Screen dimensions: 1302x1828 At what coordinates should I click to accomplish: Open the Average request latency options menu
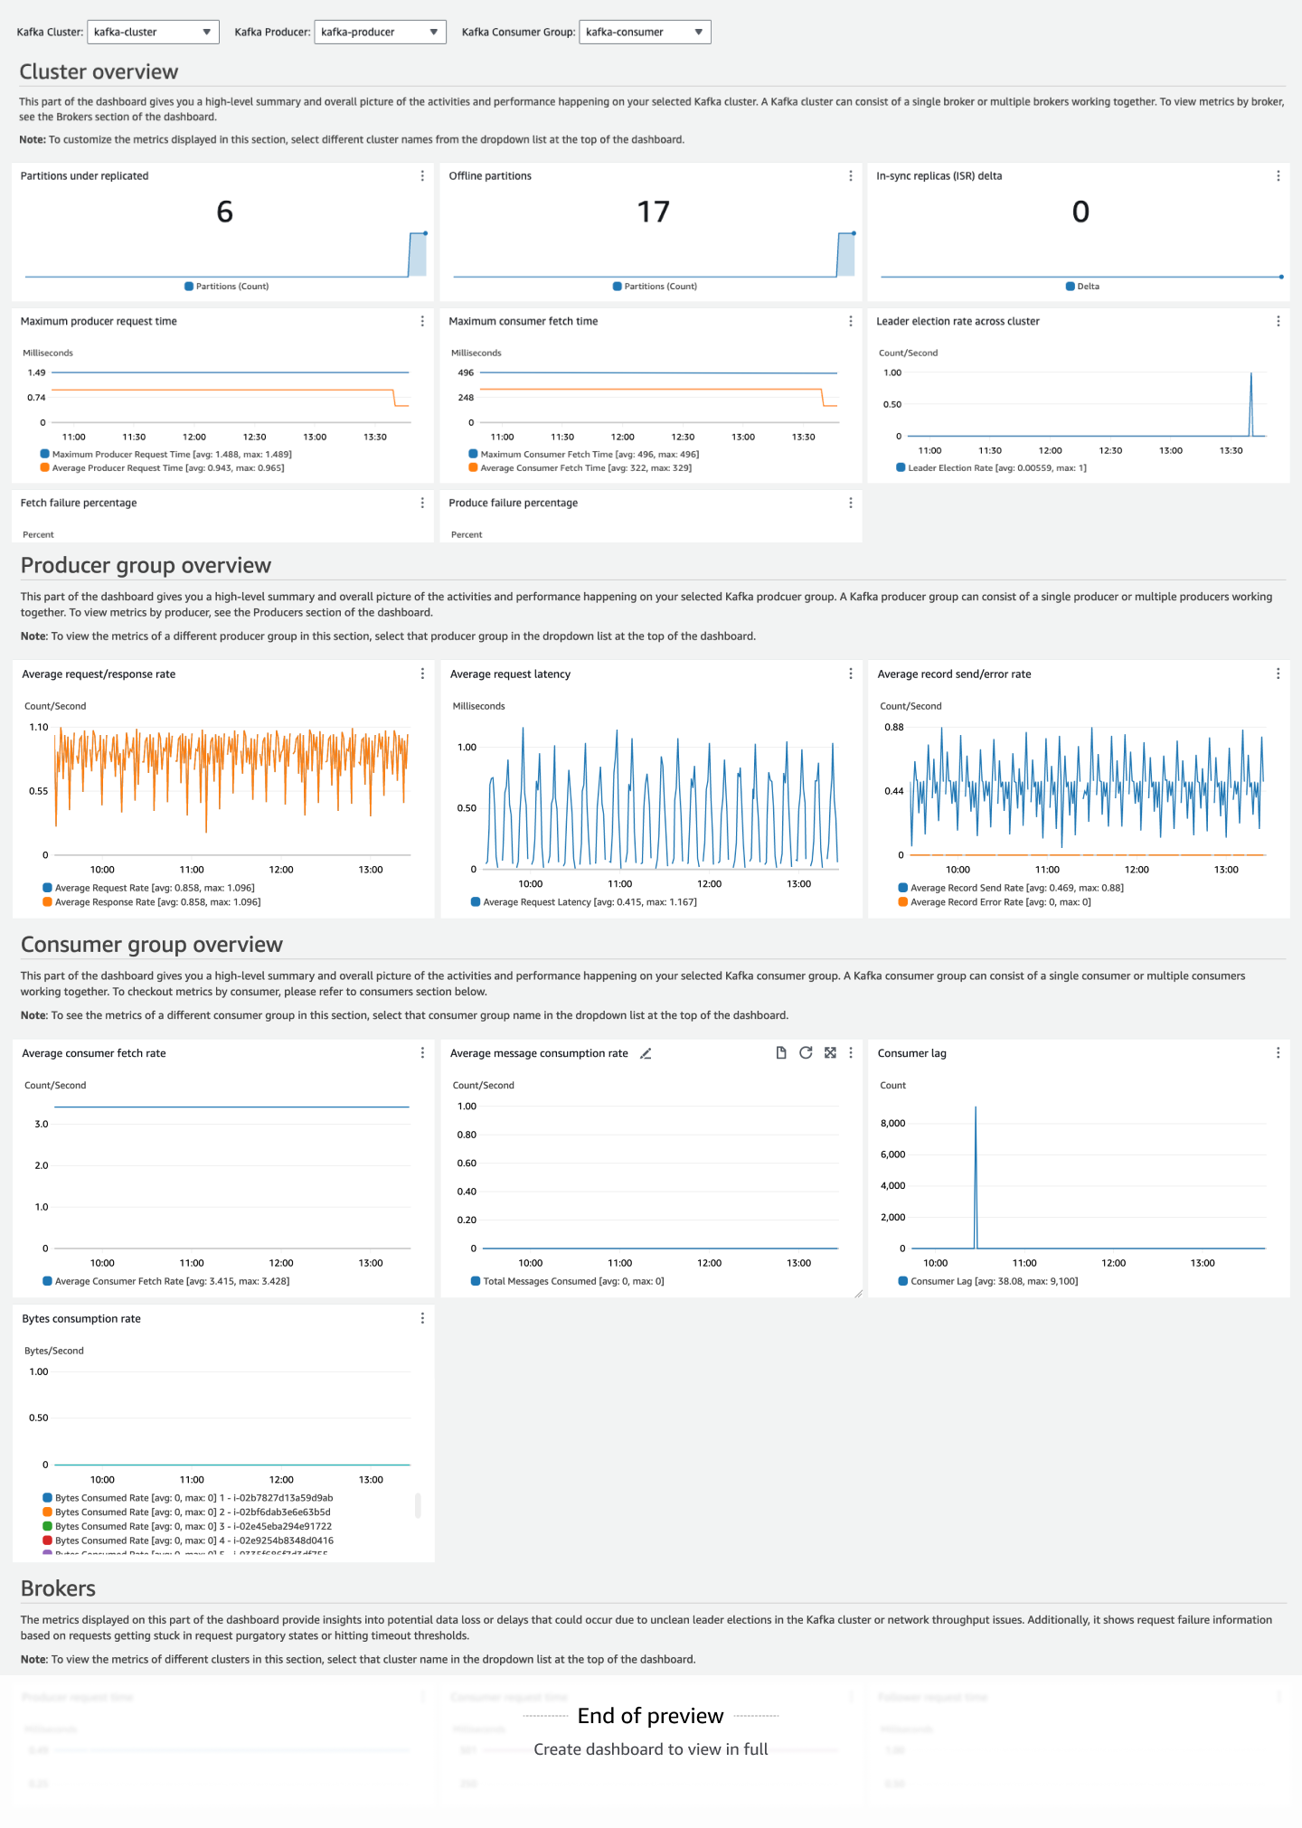(851, 674)
